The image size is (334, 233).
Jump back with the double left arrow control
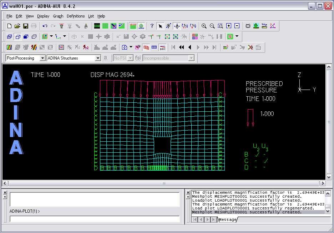[182, 47]
